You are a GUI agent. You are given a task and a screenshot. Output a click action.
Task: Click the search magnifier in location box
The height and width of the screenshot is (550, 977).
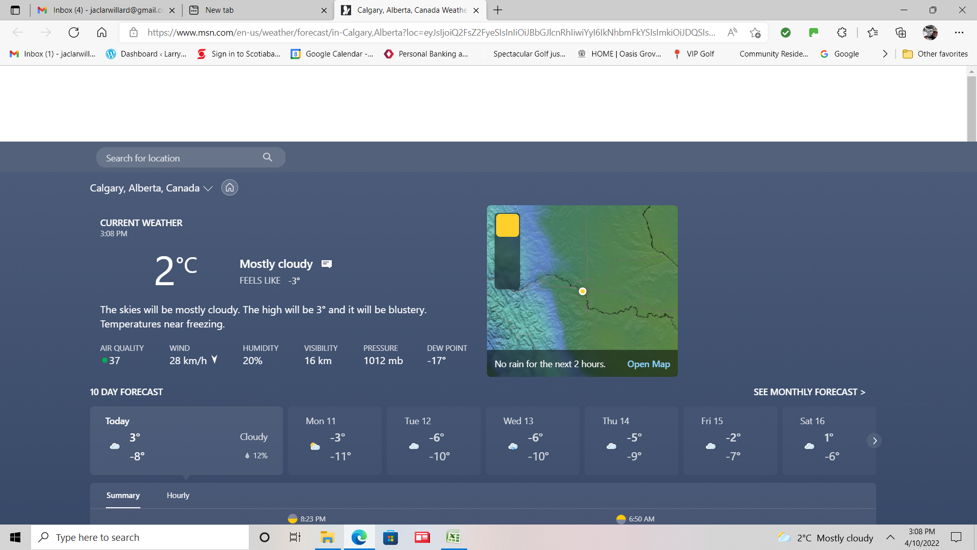(268, 157)
